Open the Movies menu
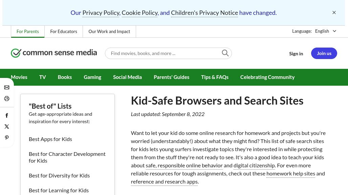 coord(19,77)
